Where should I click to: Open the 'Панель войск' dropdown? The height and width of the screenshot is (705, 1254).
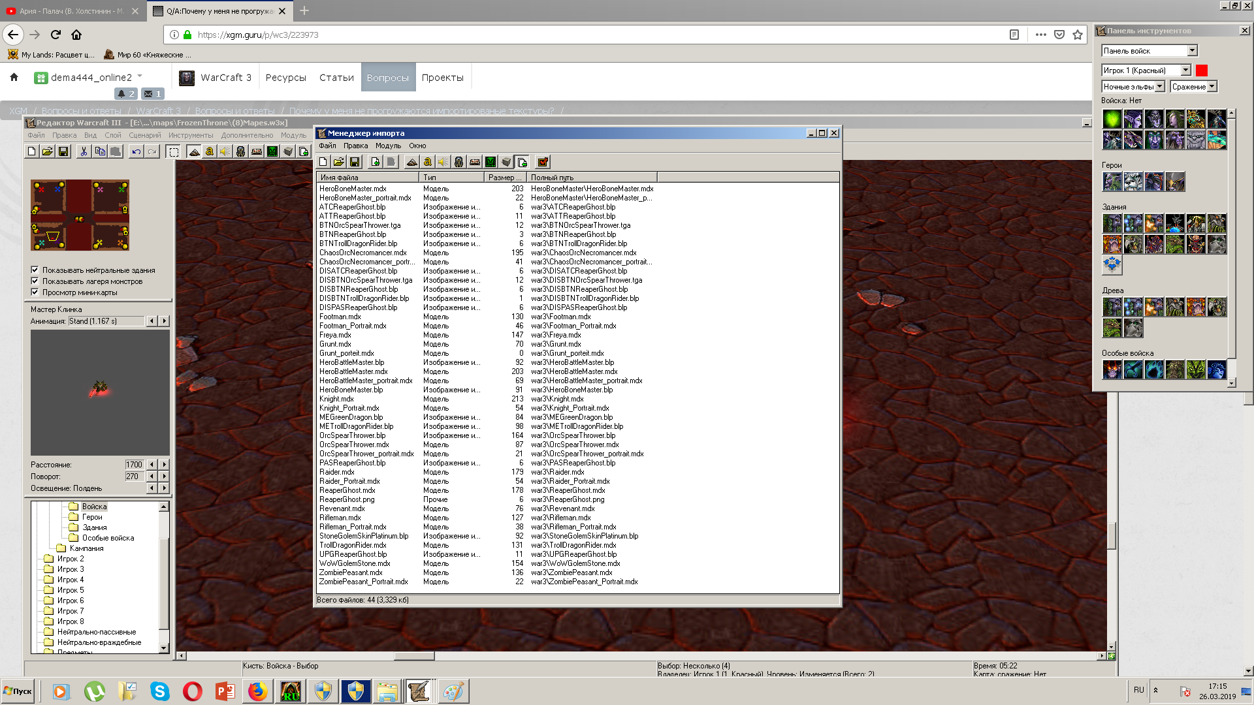coord(1192,51)
